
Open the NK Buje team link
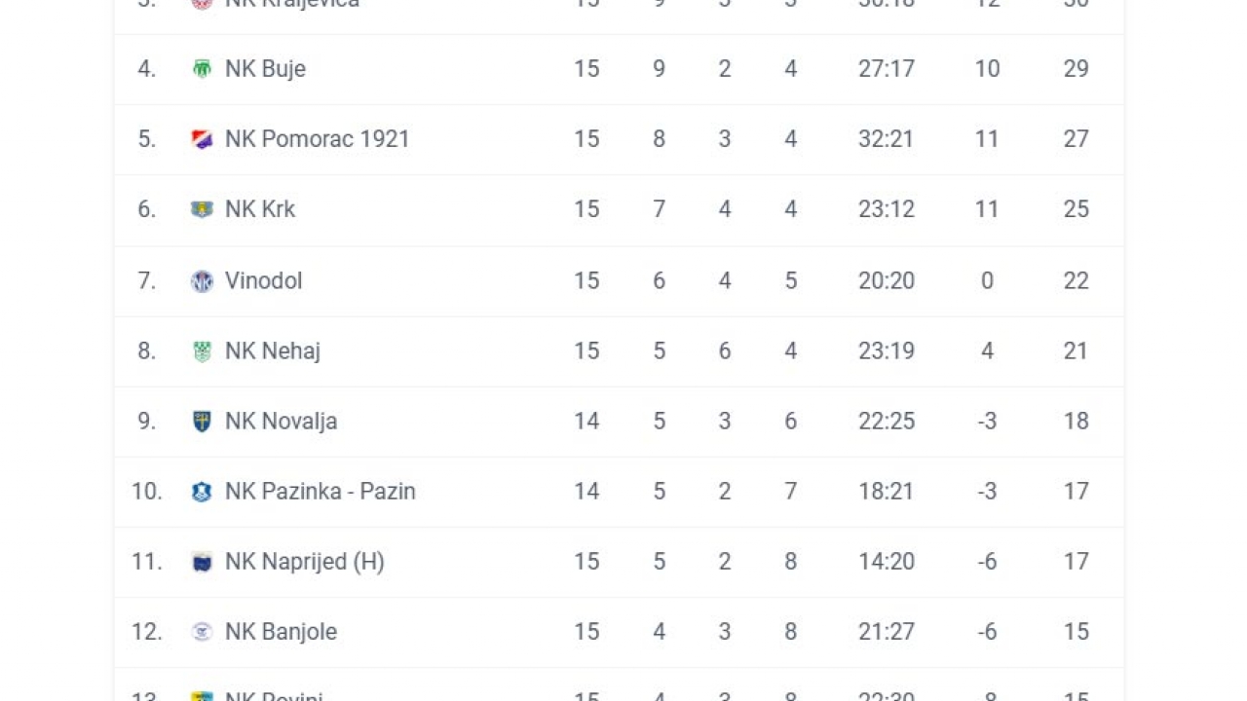coord(265,69)
